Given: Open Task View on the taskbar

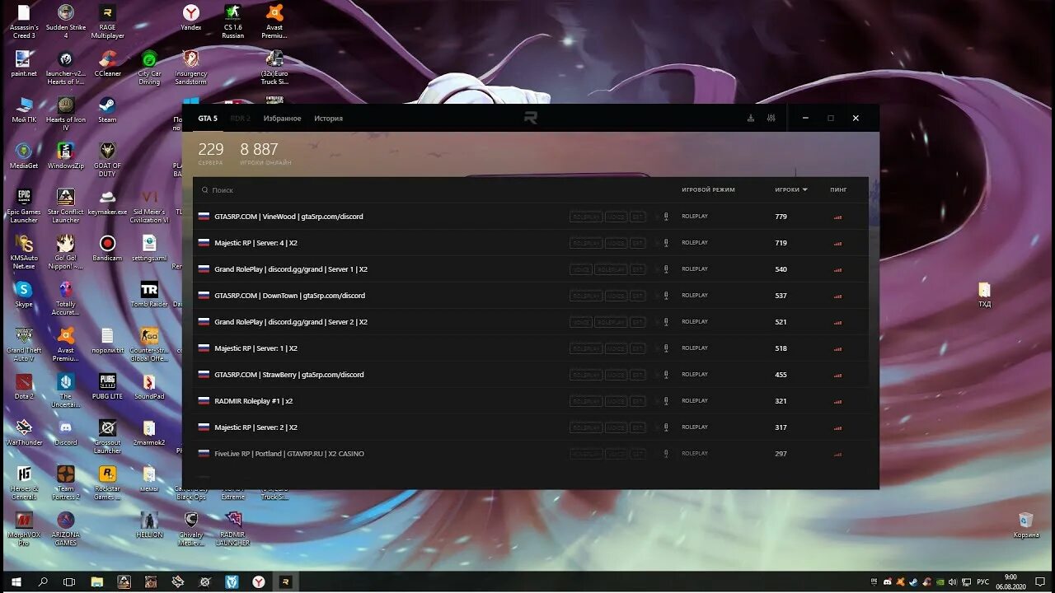Looking at the screenshot, I should pos(69,581).
